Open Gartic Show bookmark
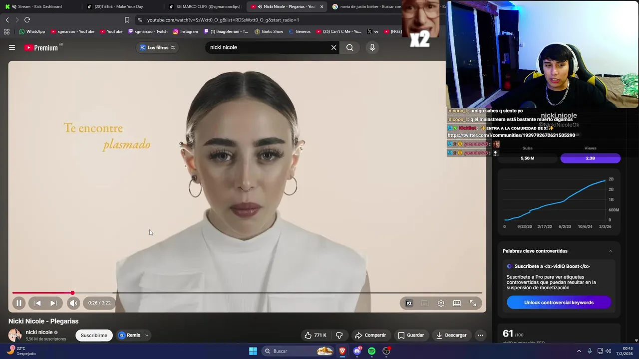The width and height of the screenshot is (639, 359). [269, 31]
